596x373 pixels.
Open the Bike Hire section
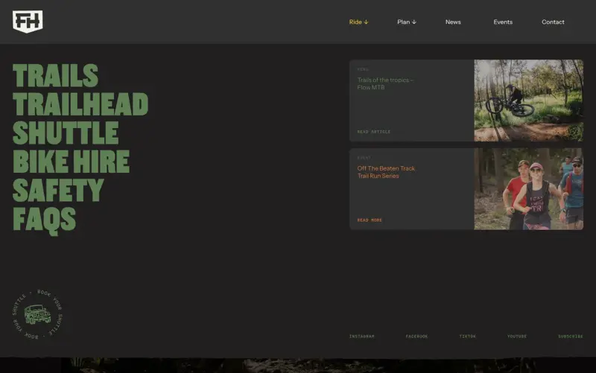click(71, 162)
